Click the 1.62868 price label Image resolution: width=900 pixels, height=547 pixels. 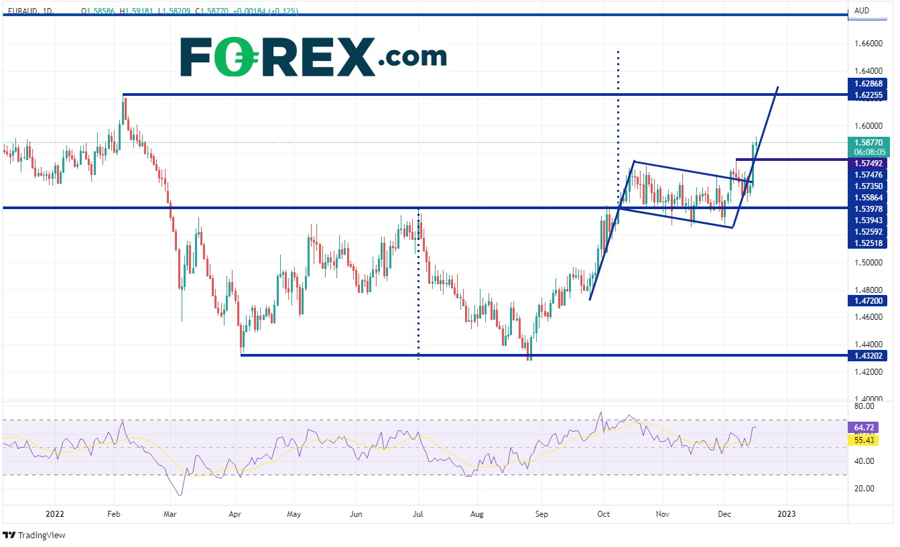tap(868, 84)
